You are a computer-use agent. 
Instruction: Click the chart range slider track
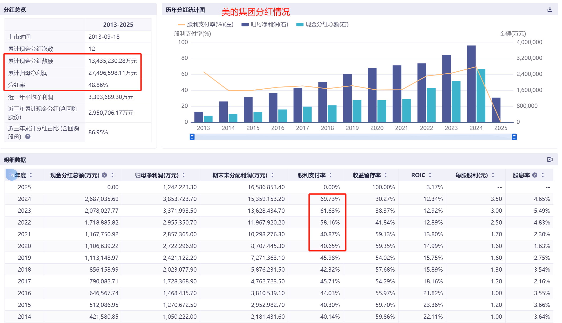coord(353,137)
